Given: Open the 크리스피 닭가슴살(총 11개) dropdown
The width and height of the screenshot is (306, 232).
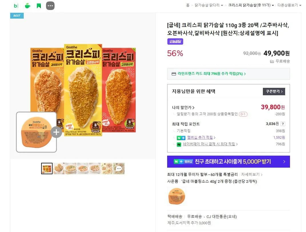Looking at the screenshot, I should pos(251,5).
